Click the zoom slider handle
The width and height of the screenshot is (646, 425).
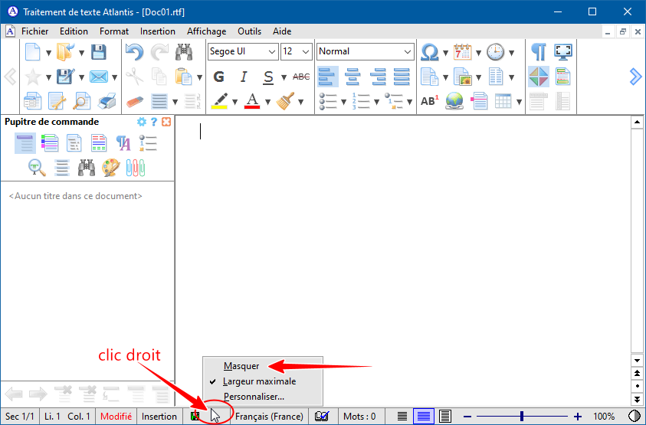[522, 417]
